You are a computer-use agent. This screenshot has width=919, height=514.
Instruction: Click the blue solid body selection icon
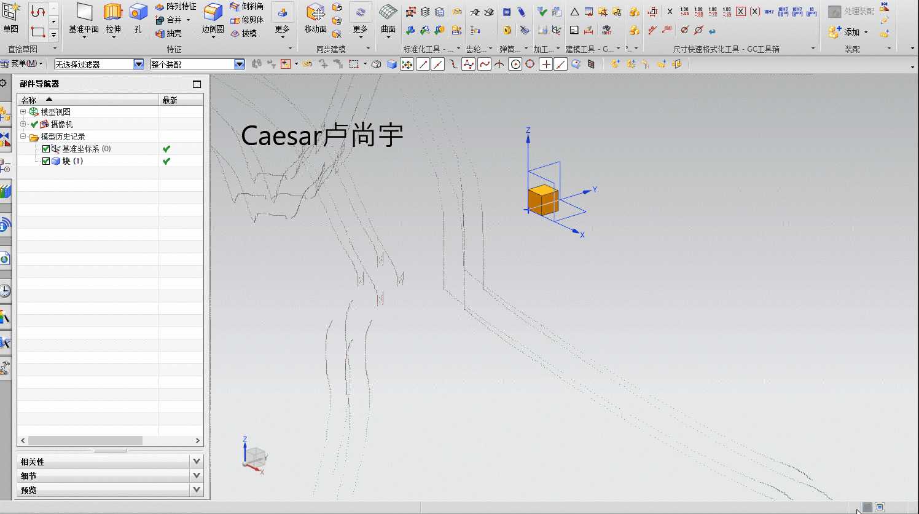click(392, 64)
